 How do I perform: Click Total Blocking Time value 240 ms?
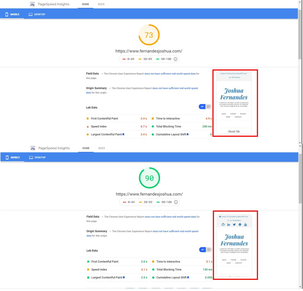click(207, 127)
